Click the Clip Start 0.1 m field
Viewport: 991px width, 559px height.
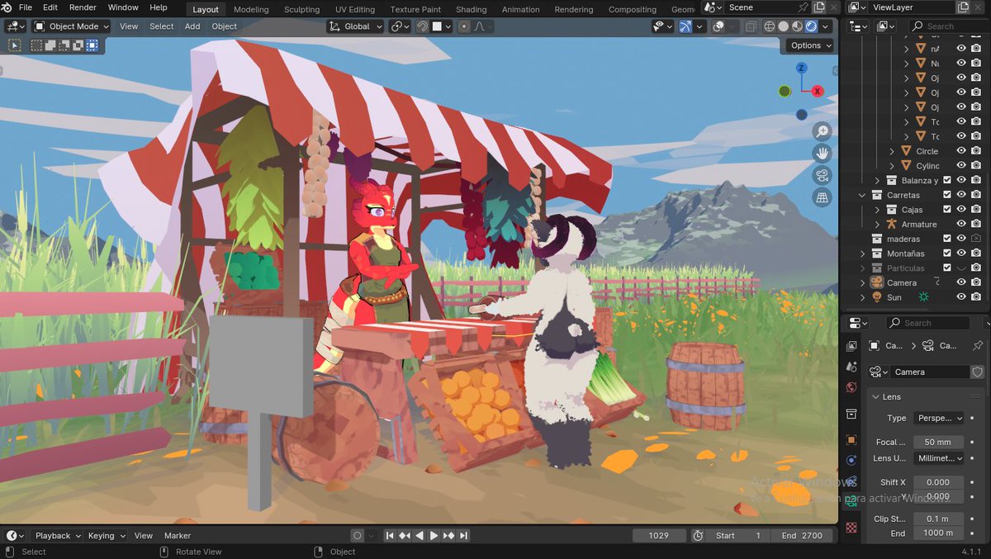pos(940,519)
